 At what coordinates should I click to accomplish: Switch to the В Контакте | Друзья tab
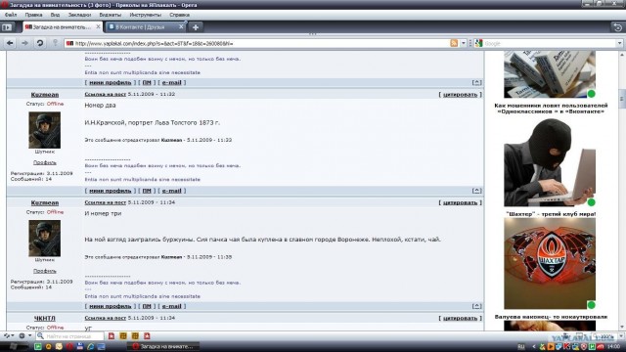(146, 26)
